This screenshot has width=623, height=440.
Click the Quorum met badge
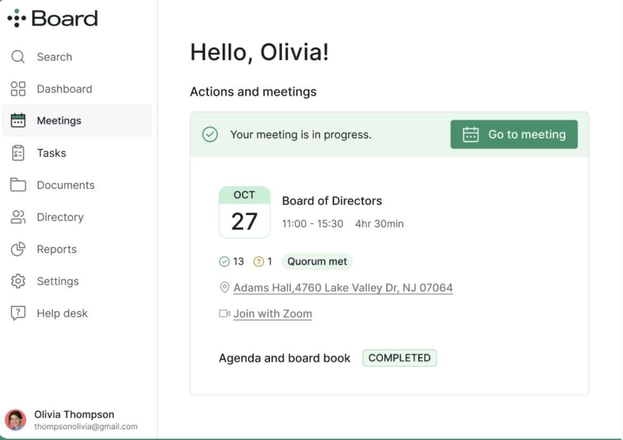[317, 262]
